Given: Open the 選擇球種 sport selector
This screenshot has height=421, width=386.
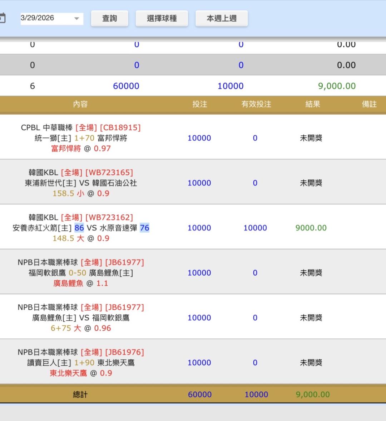Looking at the screenshot, I should 162,18.
